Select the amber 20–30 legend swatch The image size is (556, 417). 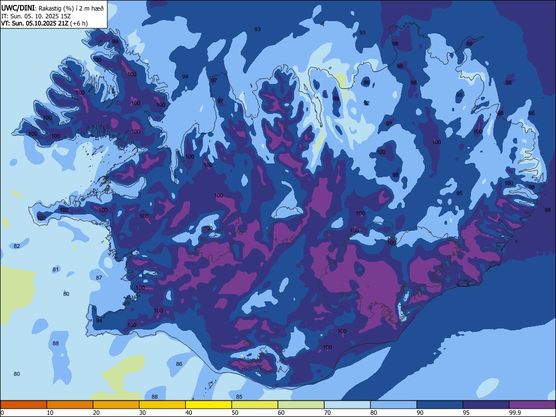point(116,405)
